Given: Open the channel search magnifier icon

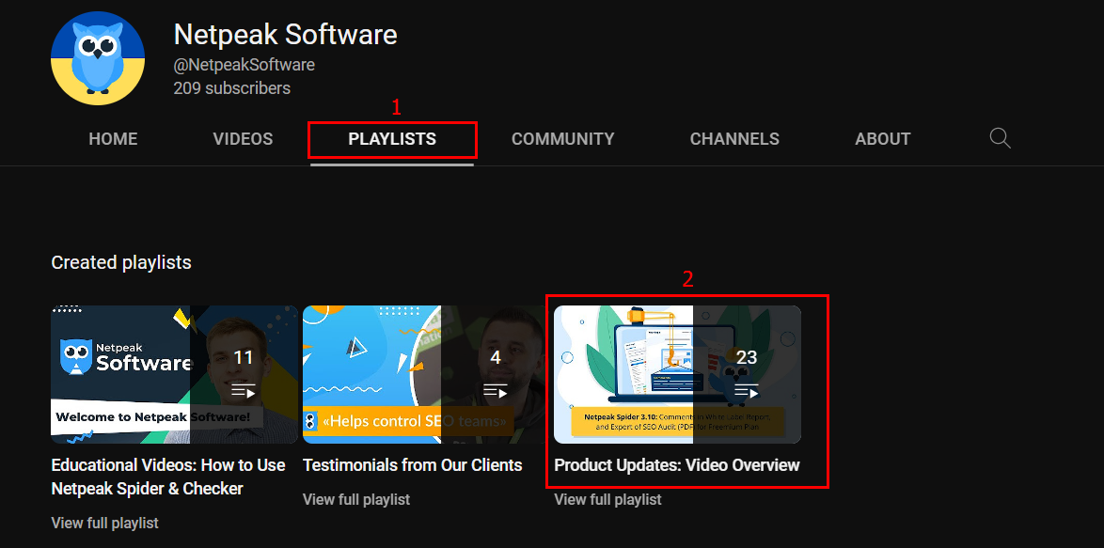Looking at the screenshot, I should (1000, 139).
